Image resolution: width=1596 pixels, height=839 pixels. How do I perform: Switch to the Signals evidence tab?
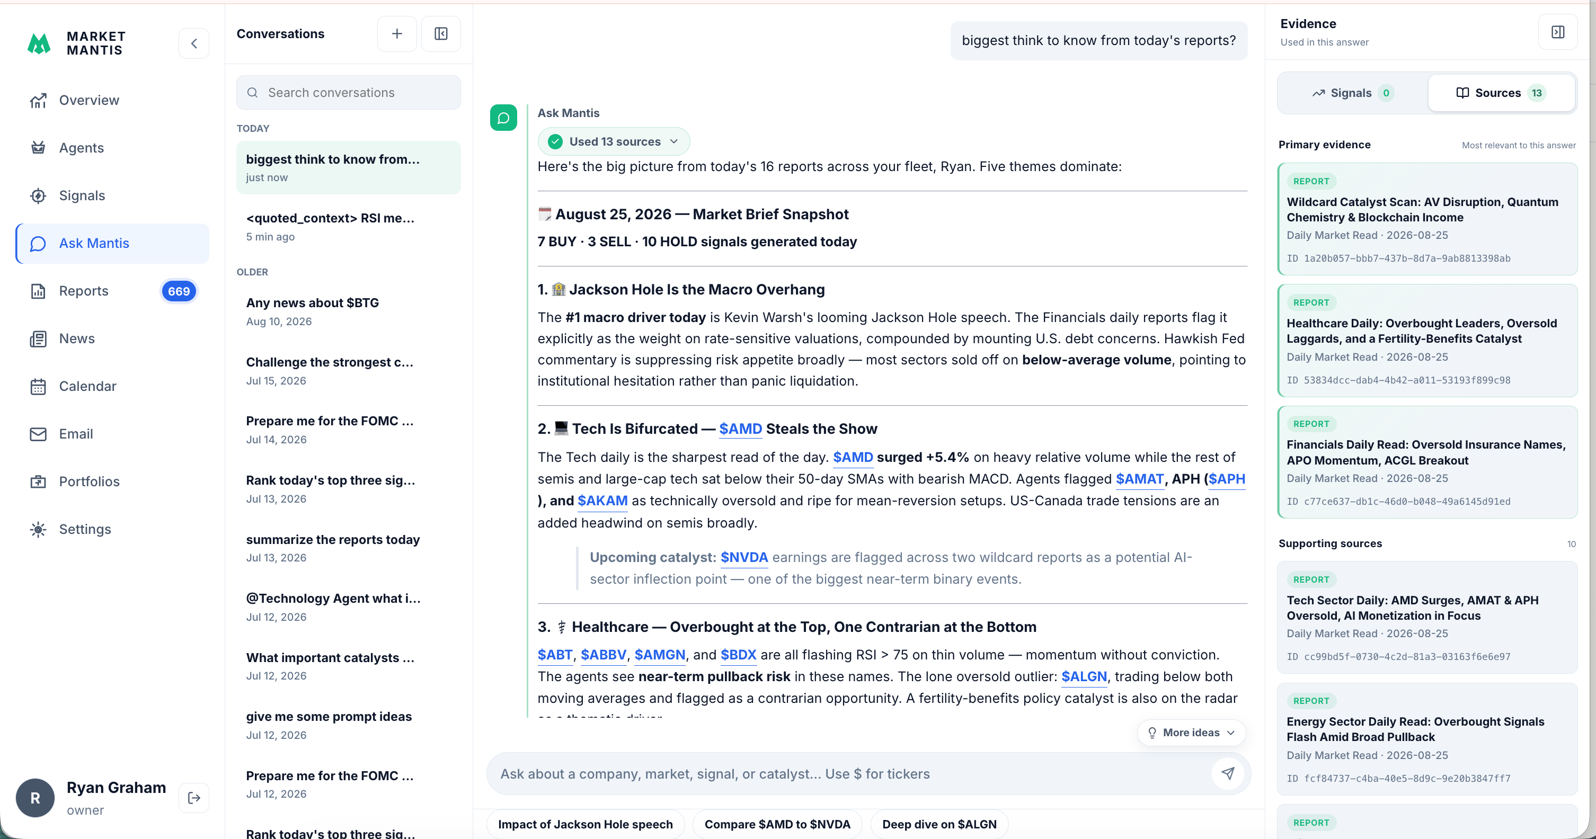pyautogui.click(x=1353, y=93)
